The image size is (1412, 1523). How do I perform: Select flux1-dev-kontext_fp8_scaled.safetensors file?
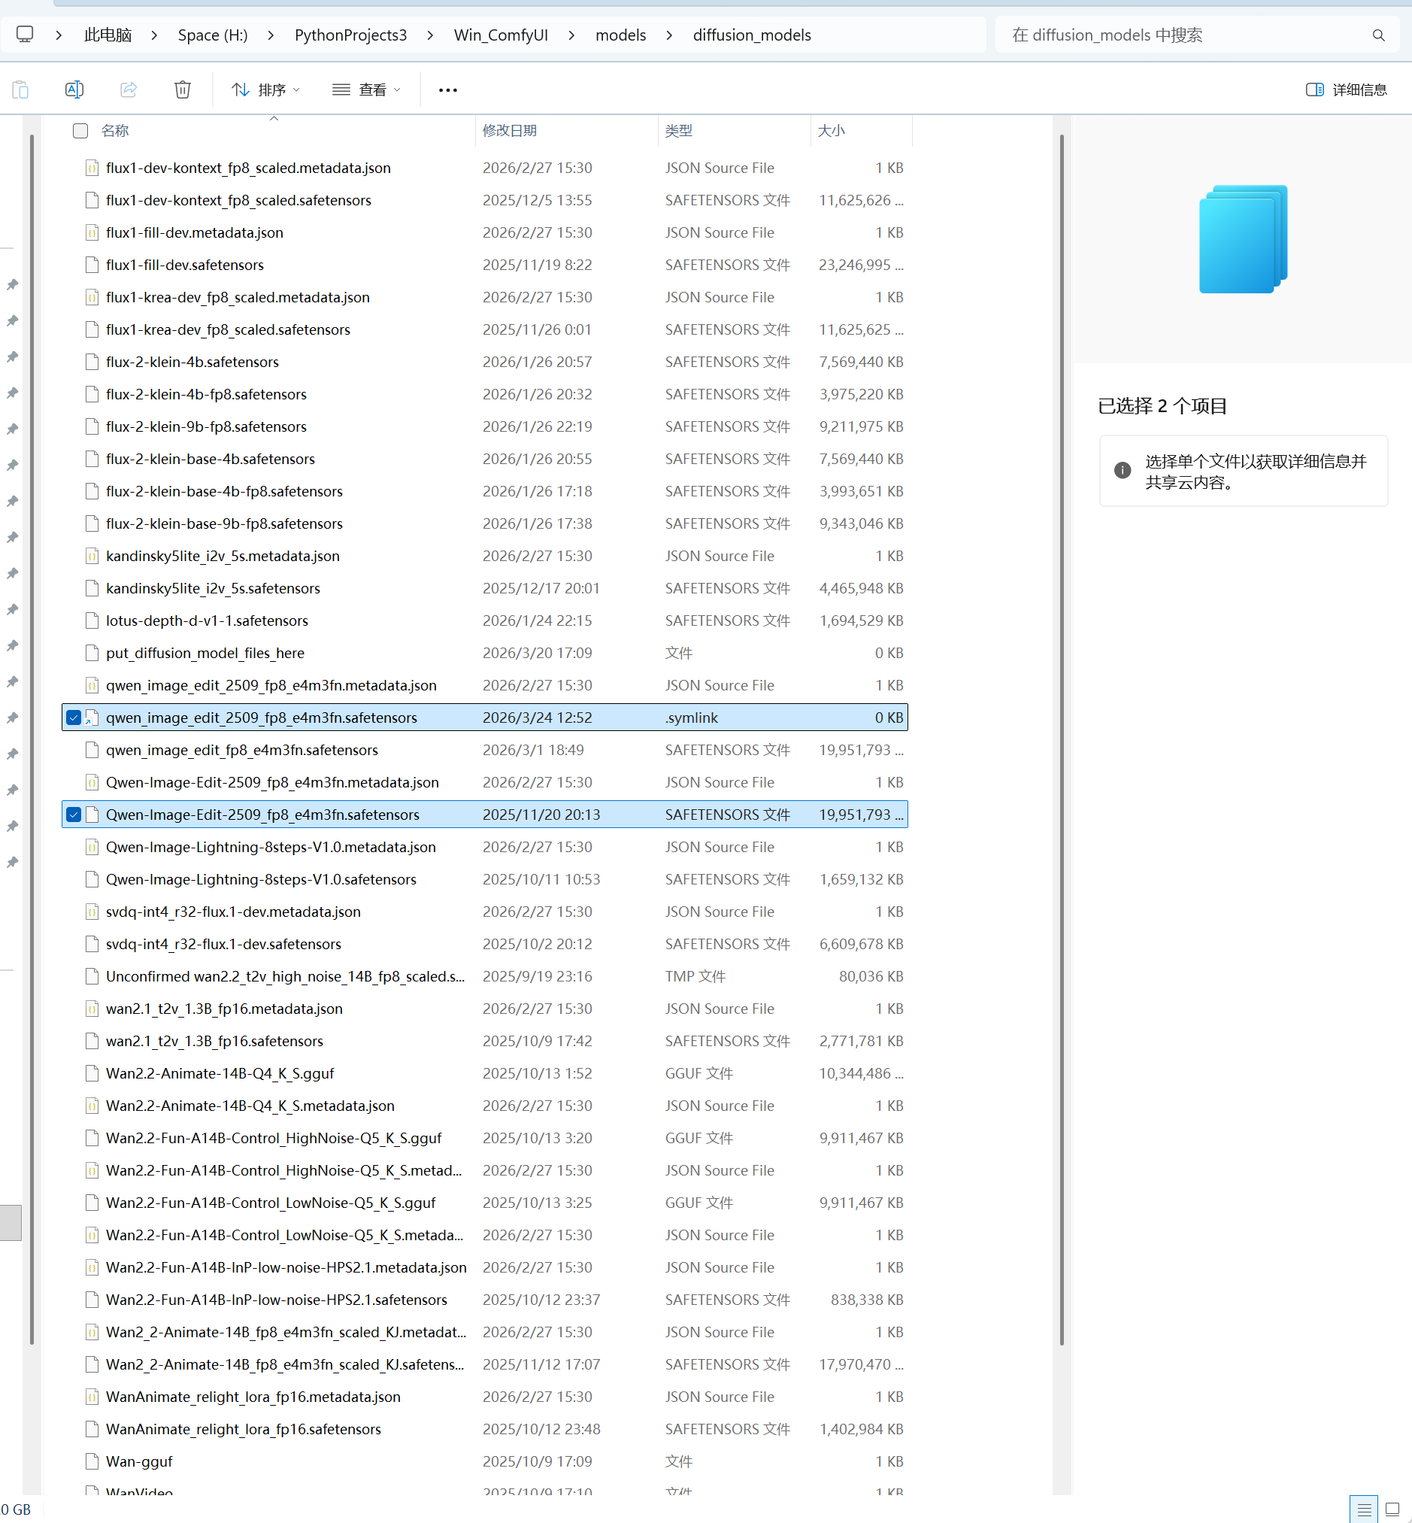point(484,200)
